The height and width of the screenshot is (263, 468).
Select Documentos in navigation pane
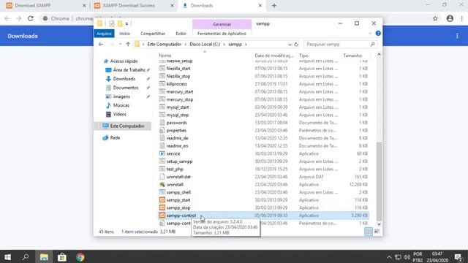point(126,88)
